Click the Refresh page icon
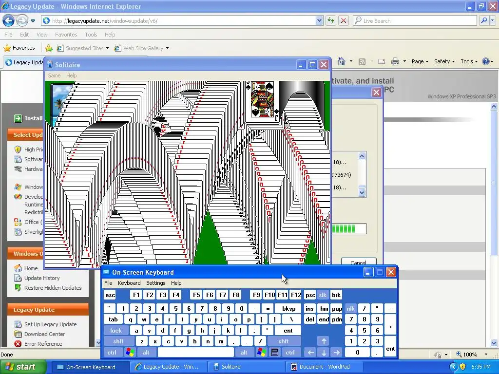This screenshot has height=374, width=499. 331,21
